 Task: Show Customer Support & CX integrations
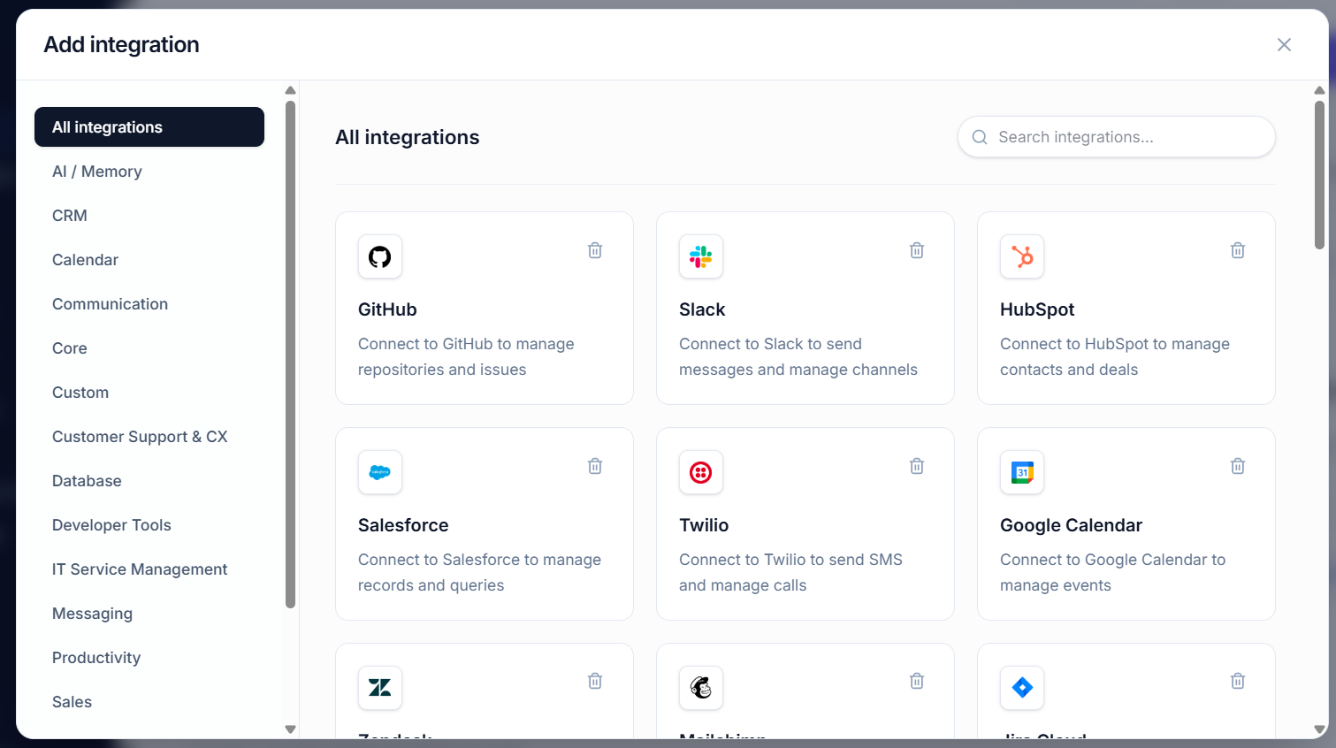149,437
